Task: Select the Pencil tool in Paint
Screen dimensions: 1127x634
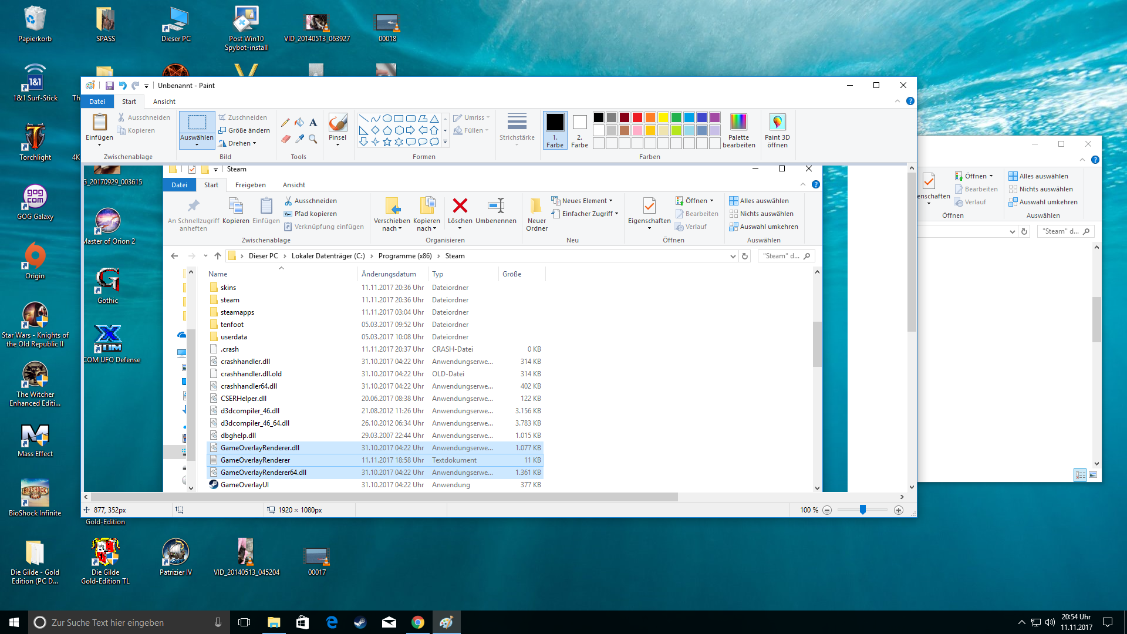Action: click(x=285, y=123)
